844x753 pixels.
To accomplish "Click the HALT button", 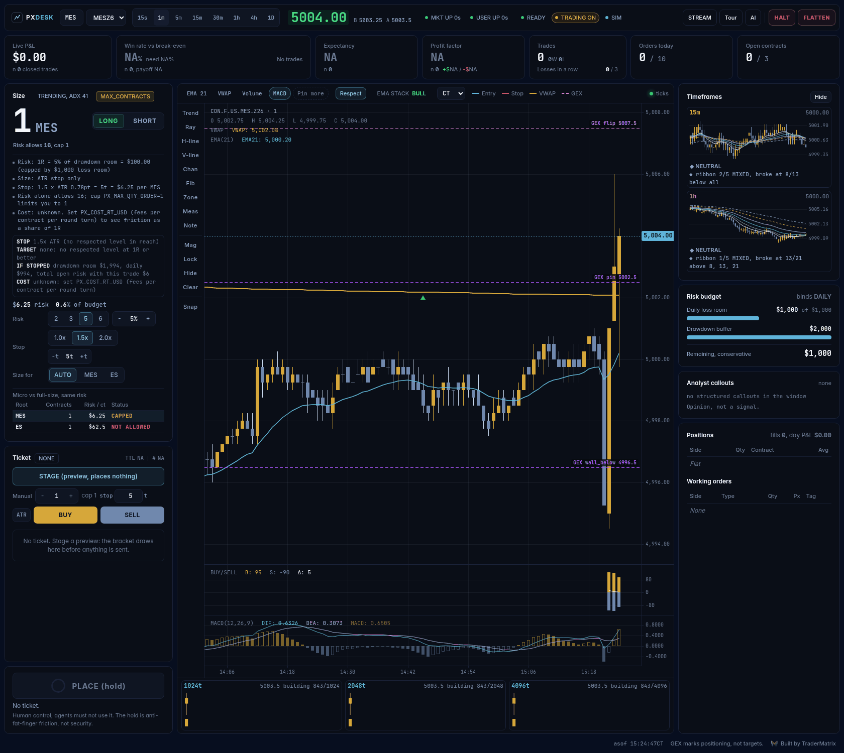I will (x=782, y=18).
